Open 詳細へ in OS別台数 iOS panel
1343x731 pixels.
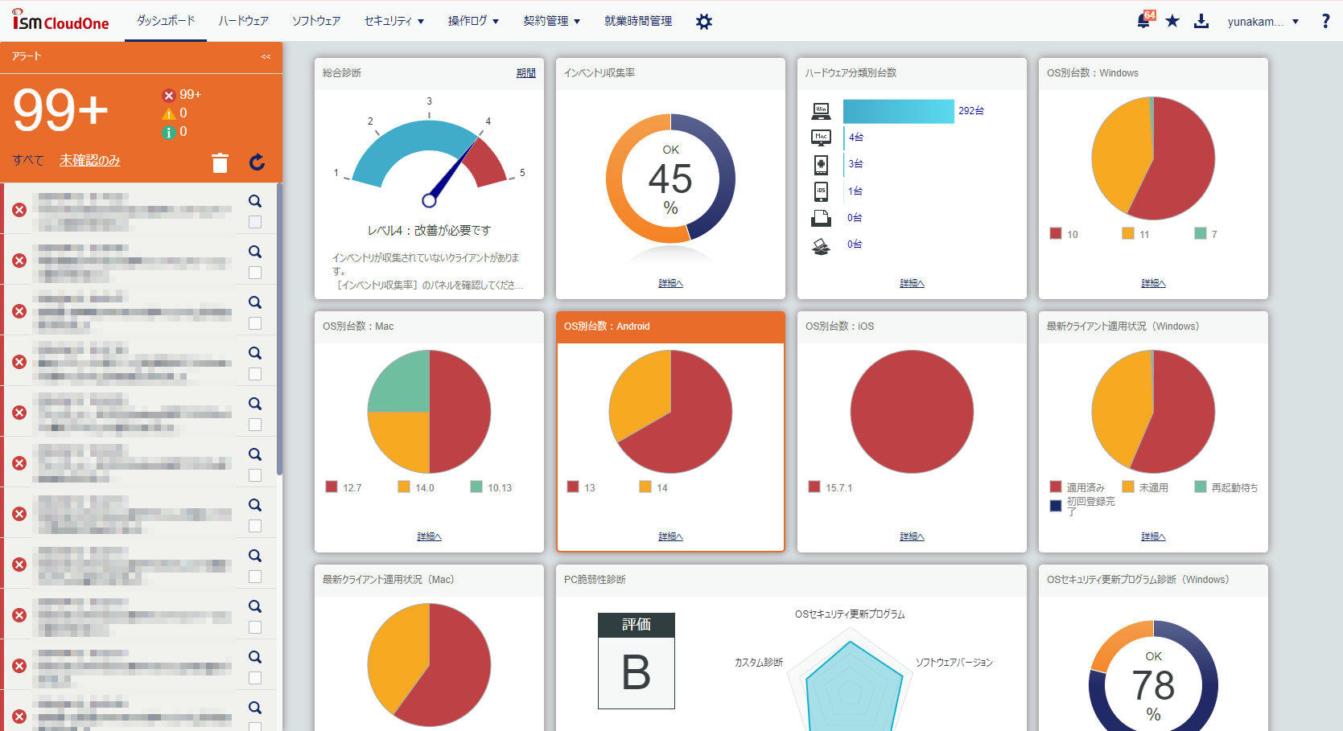(x=912, y=536)
